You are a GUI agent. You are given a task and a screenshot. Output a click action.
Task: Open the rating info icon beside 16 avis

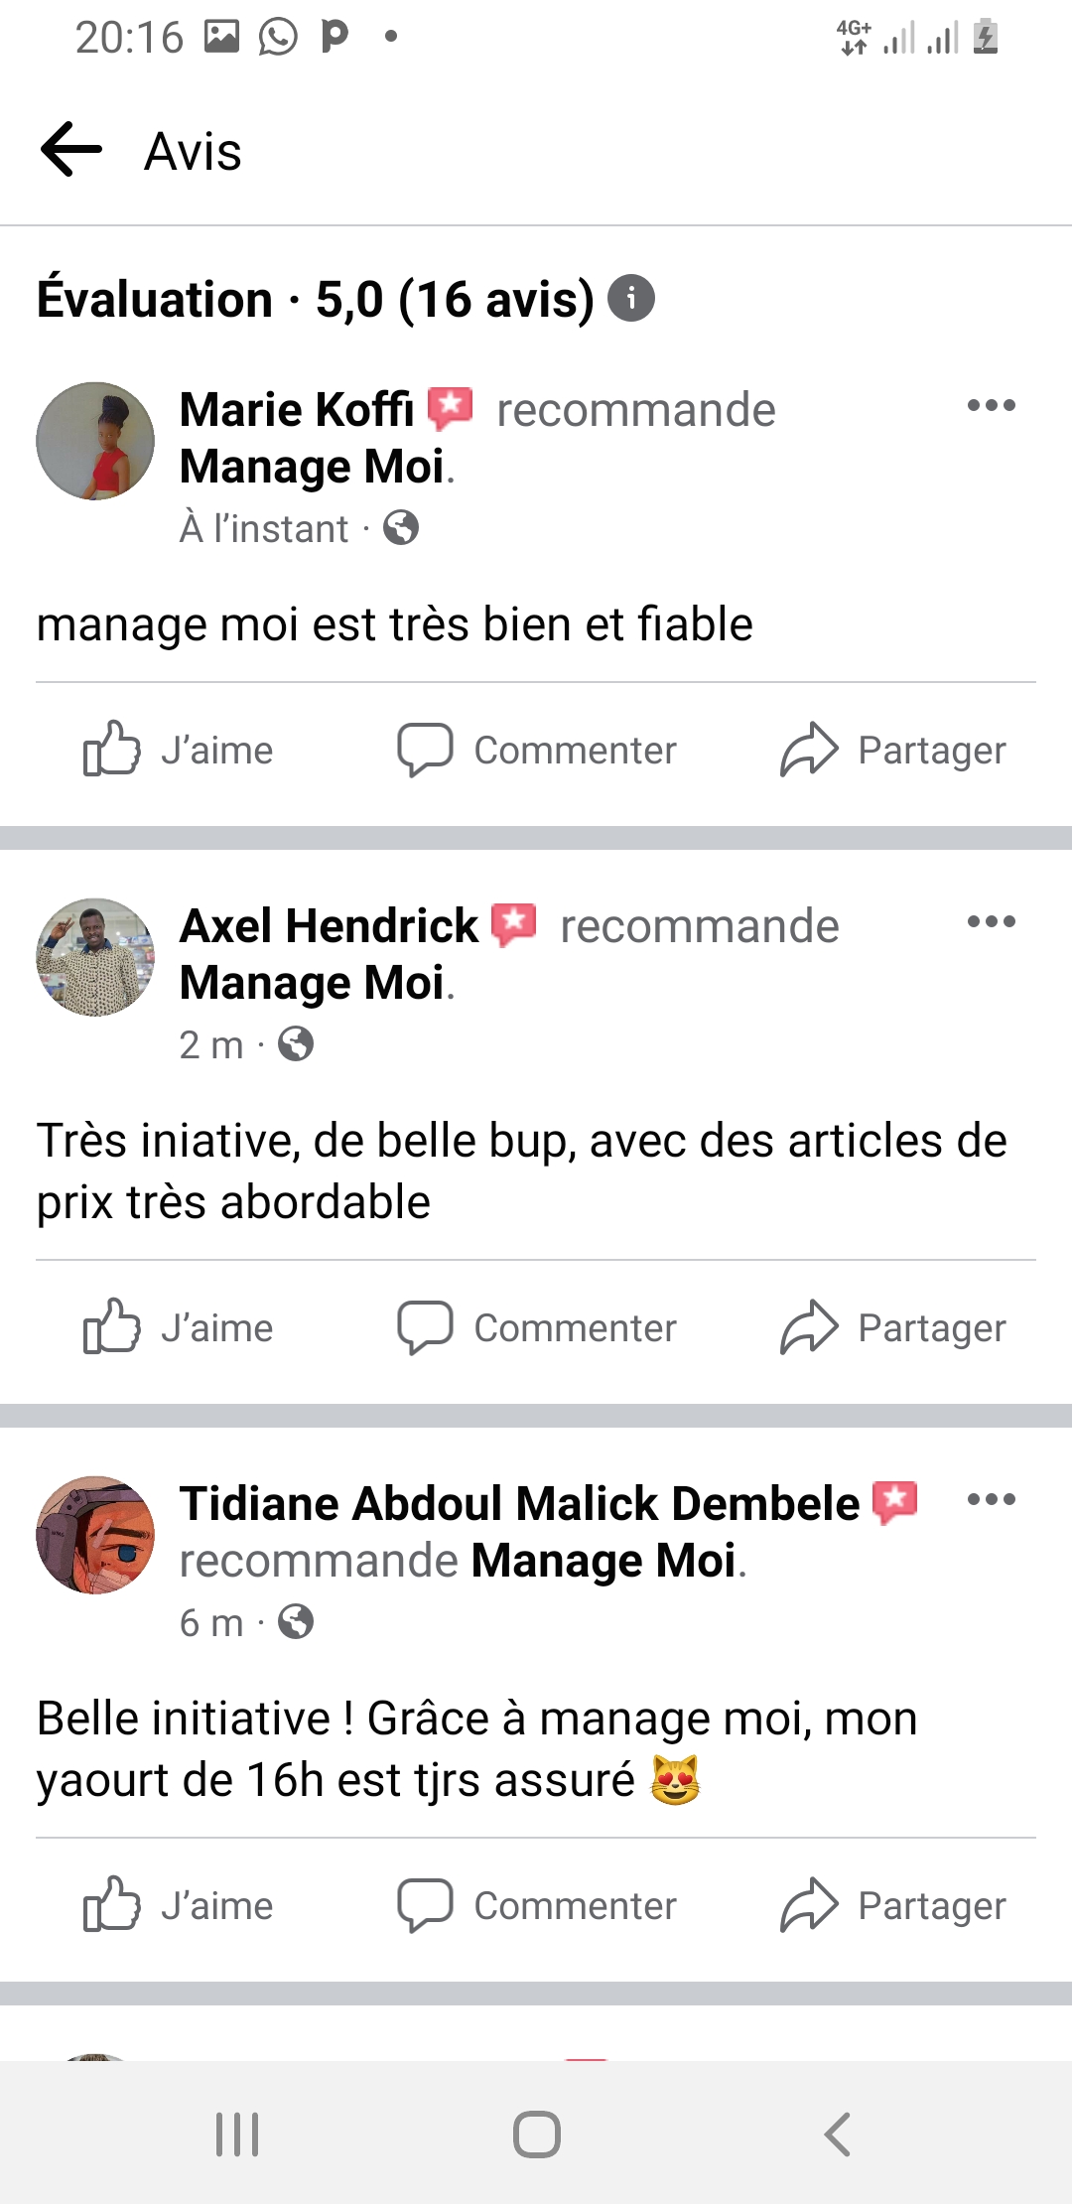[x=631, y=298]
